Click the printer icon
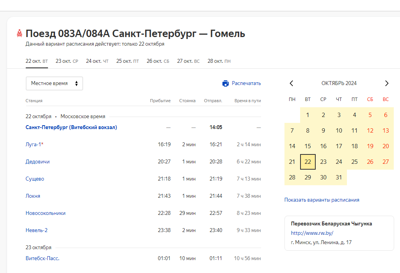400x273 pixels. [225, 83]
